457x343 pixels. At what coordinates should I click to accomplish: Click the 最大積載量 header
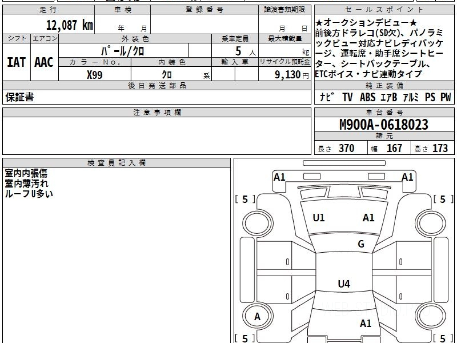click(x=285, y=38)
